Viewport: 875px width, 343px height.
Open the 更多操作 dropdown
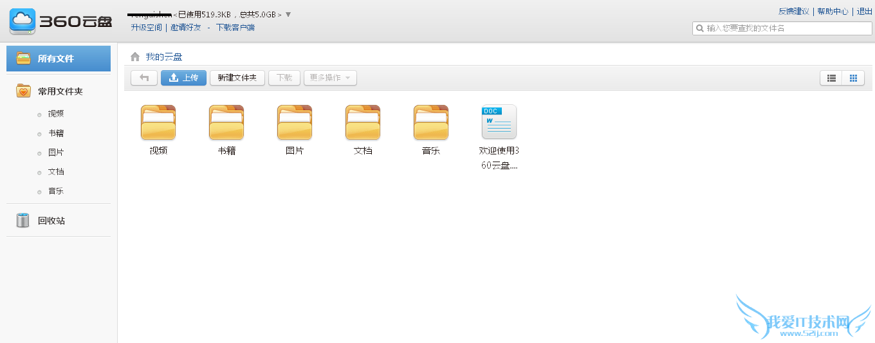[x=330, y=78]
